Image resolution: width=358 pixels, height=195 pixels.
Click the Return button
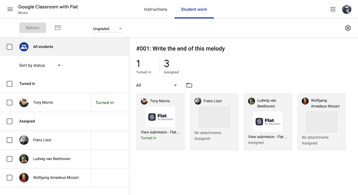[x=33, y=28]
